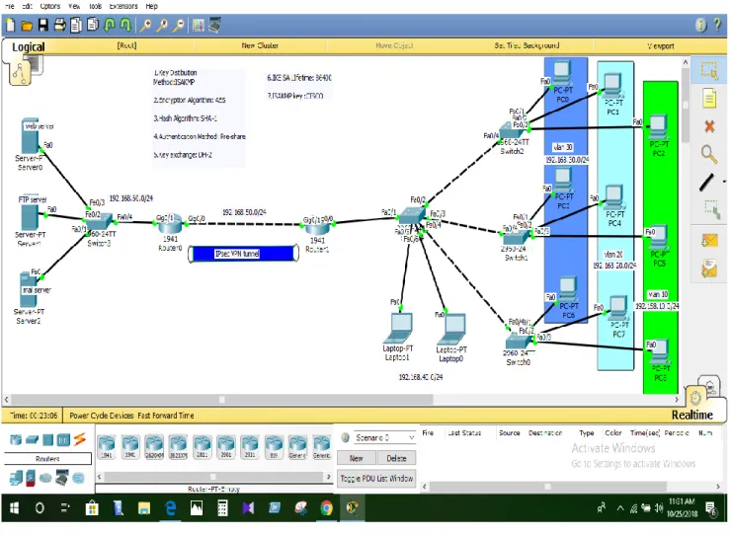Open the Tools menu

[x=95, y=6]
